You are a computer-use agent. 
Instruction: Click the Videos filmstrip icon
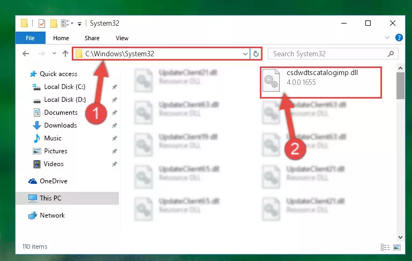pyautogui.click(x=37, y=164)
